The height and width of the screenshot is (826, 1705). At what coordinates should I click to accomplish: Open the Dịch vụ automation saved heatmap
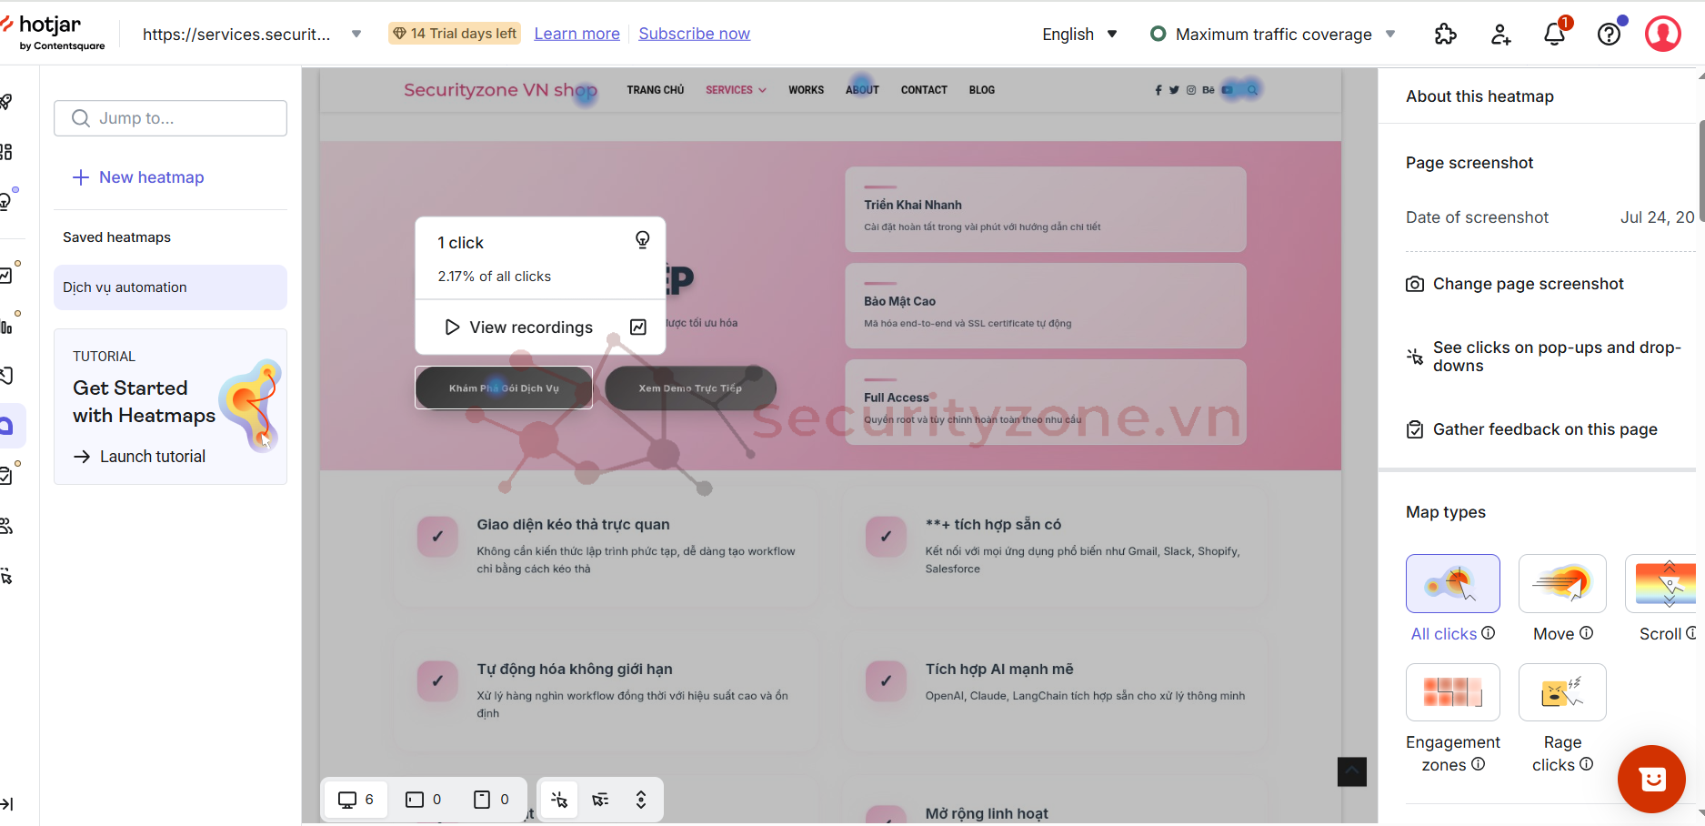point(170,287)
